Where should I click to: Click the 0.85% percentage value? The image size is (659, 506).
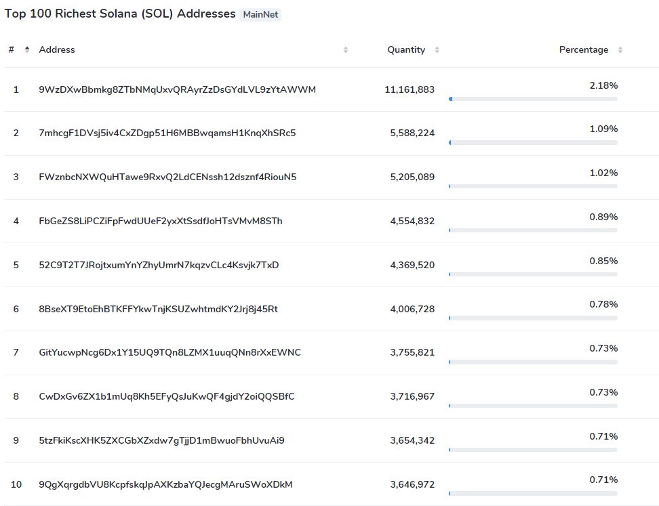pos(603,261)
